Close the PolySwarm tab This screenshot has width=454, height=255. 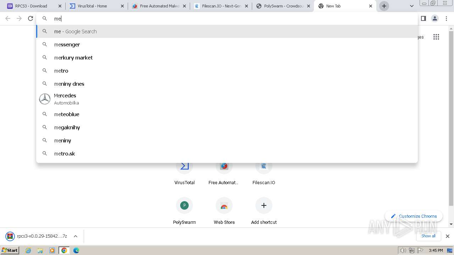pyautogui.click(x=308, y=6)
